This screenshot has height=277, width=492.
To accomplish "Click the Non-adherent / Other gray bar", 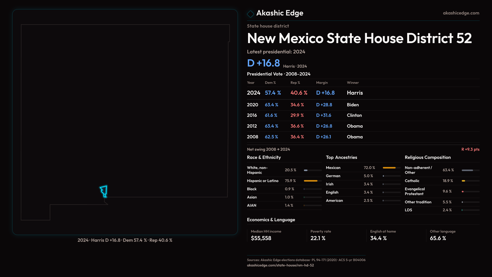I will (467, 170).
